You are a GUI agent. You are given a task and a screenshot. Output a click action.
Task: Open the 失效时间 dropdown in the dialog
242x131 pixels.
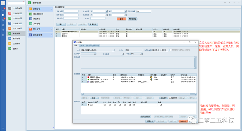click(95, 54)
